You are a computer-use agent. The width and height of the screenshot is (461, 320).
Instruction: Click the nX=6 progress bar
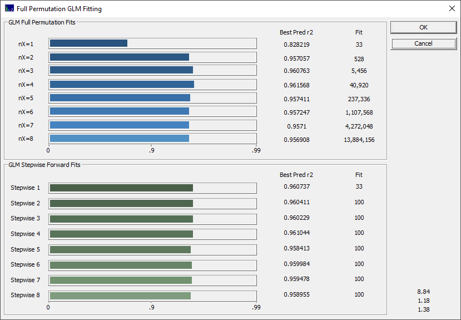coord(152,111)
